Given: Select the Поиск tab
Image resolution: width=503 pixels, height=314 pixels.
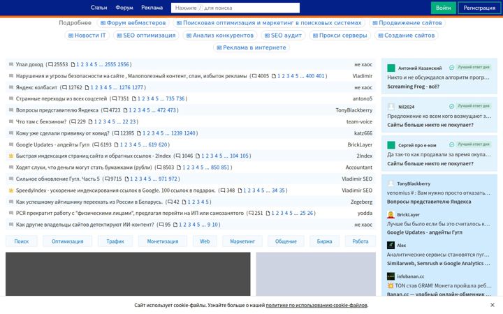Looking at the screenshot, I should (x=22, y=241).
